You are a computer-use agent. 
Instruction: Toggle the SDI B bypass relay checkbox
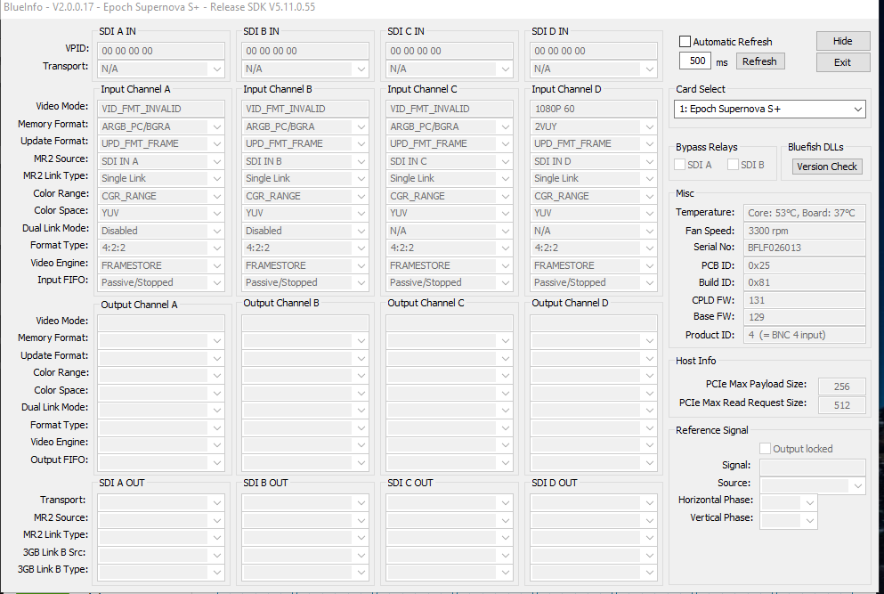pos(734,165)
